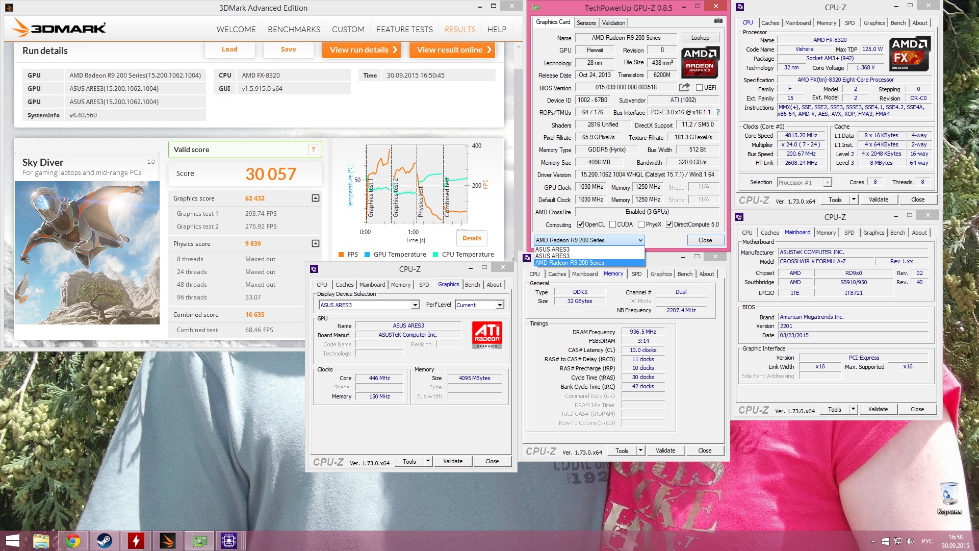Click the AMD FX Unlocked logo in CPU-Z
The height and width of the screenshot is (551, 979).
click(x=909, y=54)
